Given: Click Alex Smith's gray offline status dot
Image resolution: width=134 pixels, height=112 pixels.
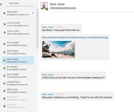Looking at the screenshot, I should tap(4, 99).
